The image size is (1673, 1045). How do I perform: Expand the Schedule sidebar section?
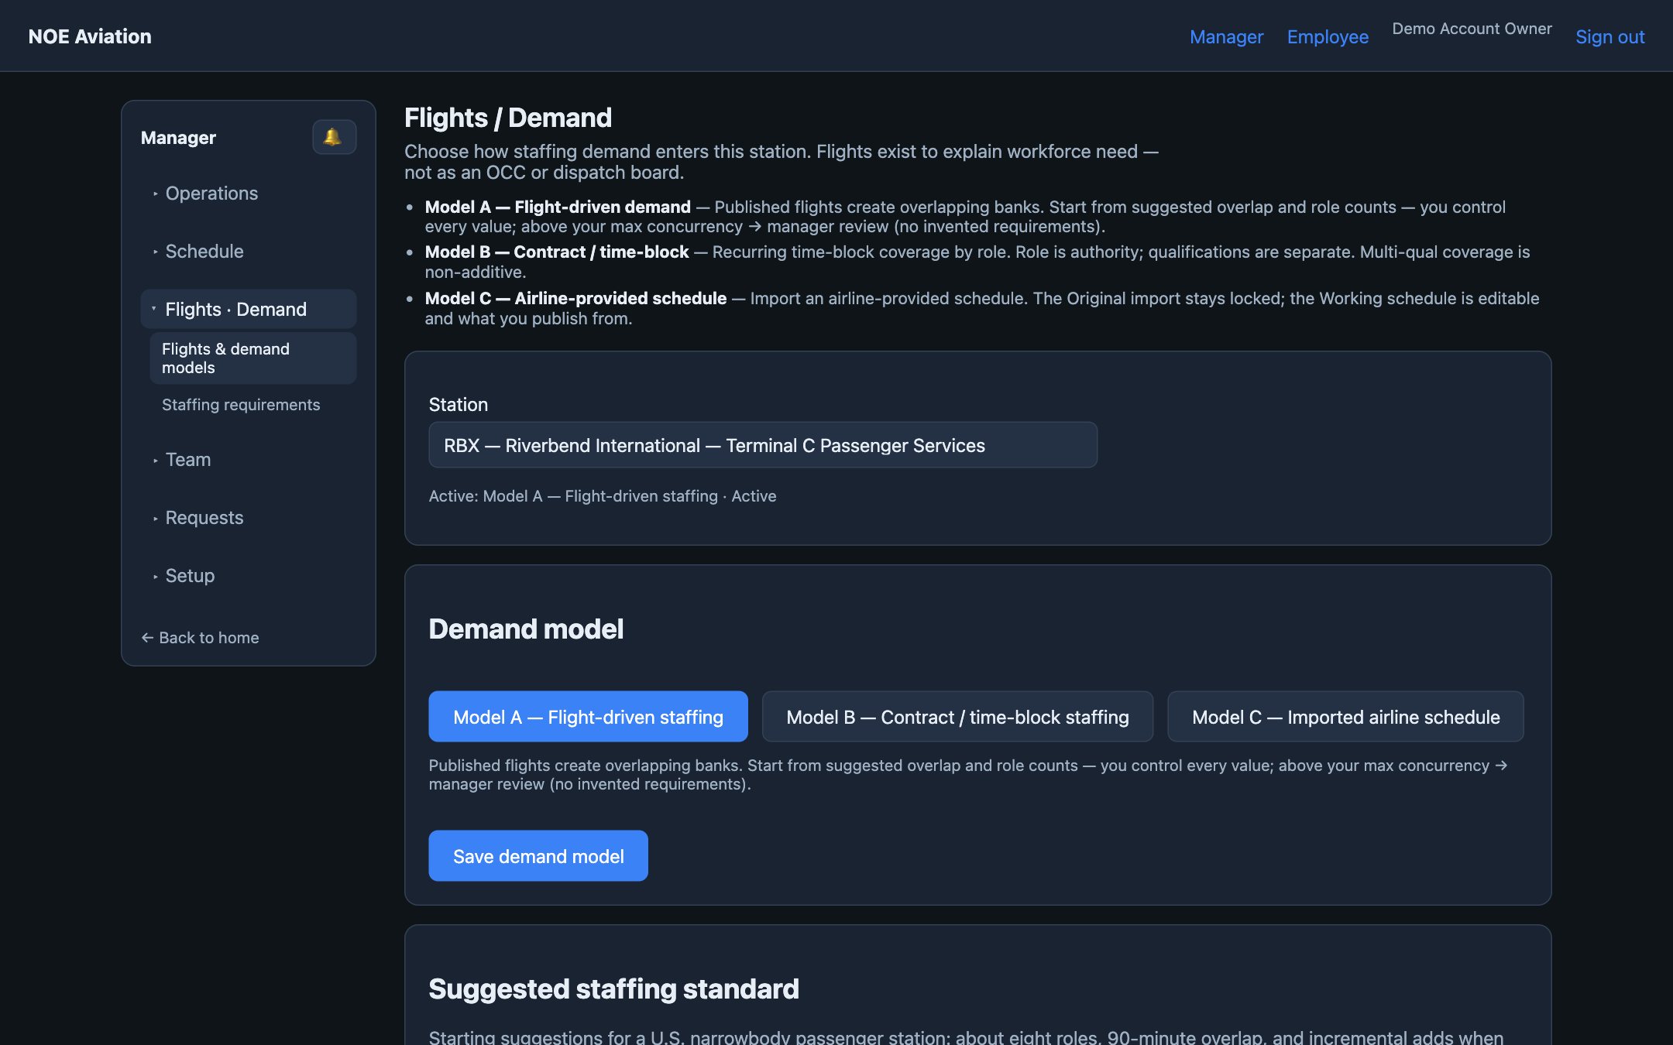pyautogui.click(x=249, y=251)
